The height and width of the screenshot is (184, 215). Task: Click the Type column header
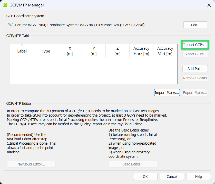pyautogui.click(x=46, y=51)
